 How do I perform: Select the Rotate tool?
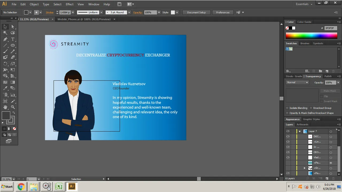click(5, 64)
